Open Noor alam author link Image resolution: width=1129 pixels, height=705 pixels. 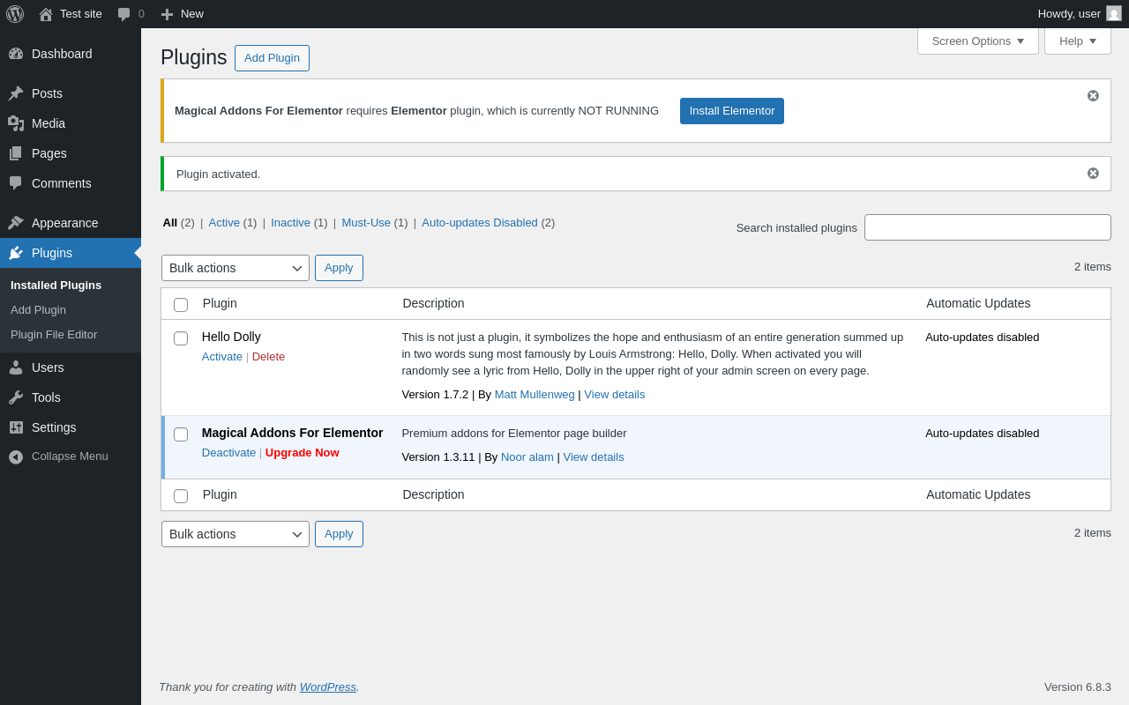click(x=527, y=457)
